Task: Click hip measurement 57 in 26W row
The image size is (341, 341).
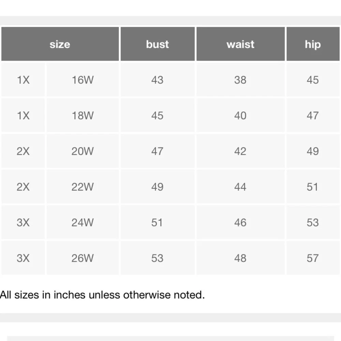Action: [x=312, y=258]
